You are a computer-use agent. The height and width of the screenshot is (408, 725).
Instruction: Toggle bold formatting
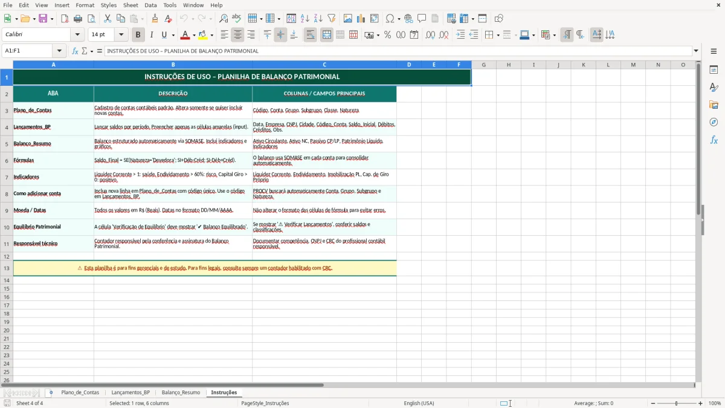tap(138, 34)
